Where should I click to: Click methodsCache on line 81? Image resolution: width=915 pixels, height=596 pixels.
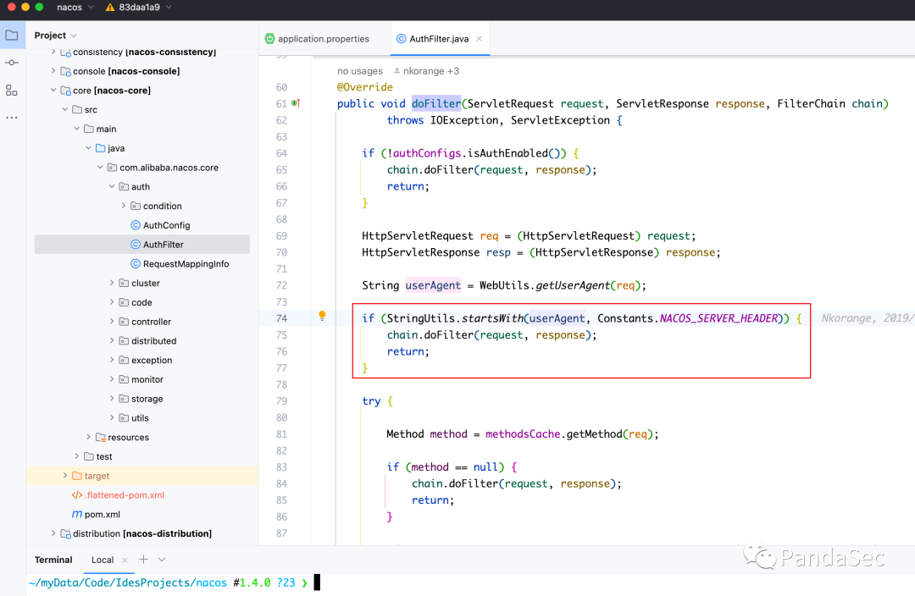click(523, 434)
